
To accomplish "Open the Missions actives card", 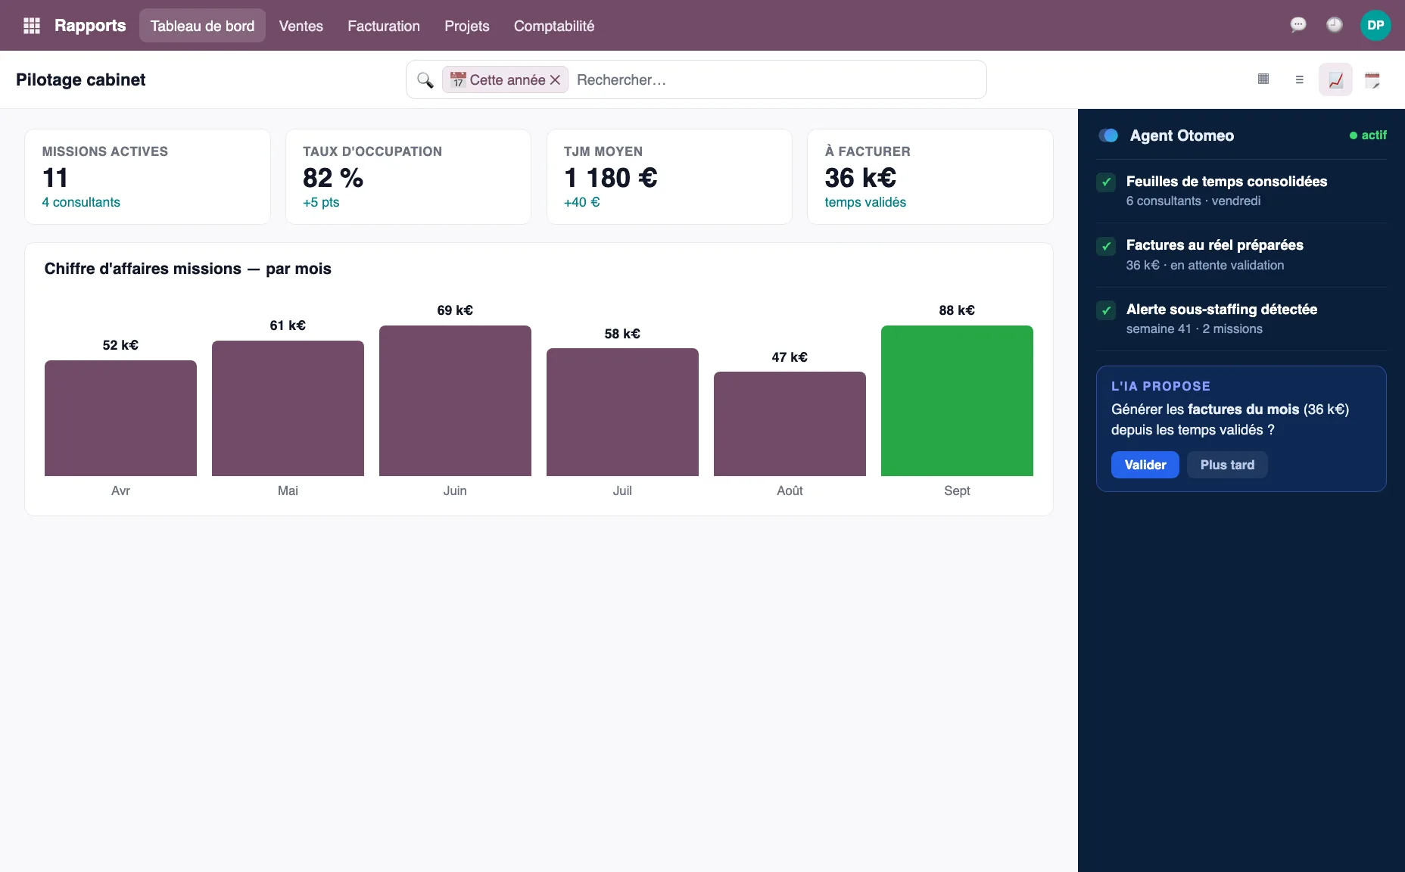I will click(x=148, y=176).
